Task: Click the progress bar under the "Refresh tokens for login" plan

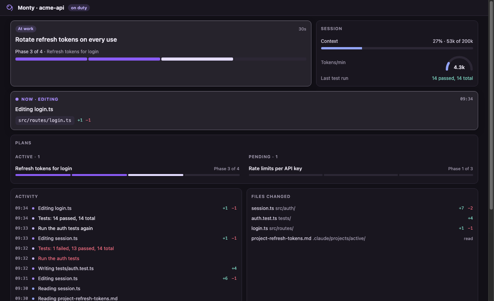Action: pyautogui.click(x=127, y=175)
